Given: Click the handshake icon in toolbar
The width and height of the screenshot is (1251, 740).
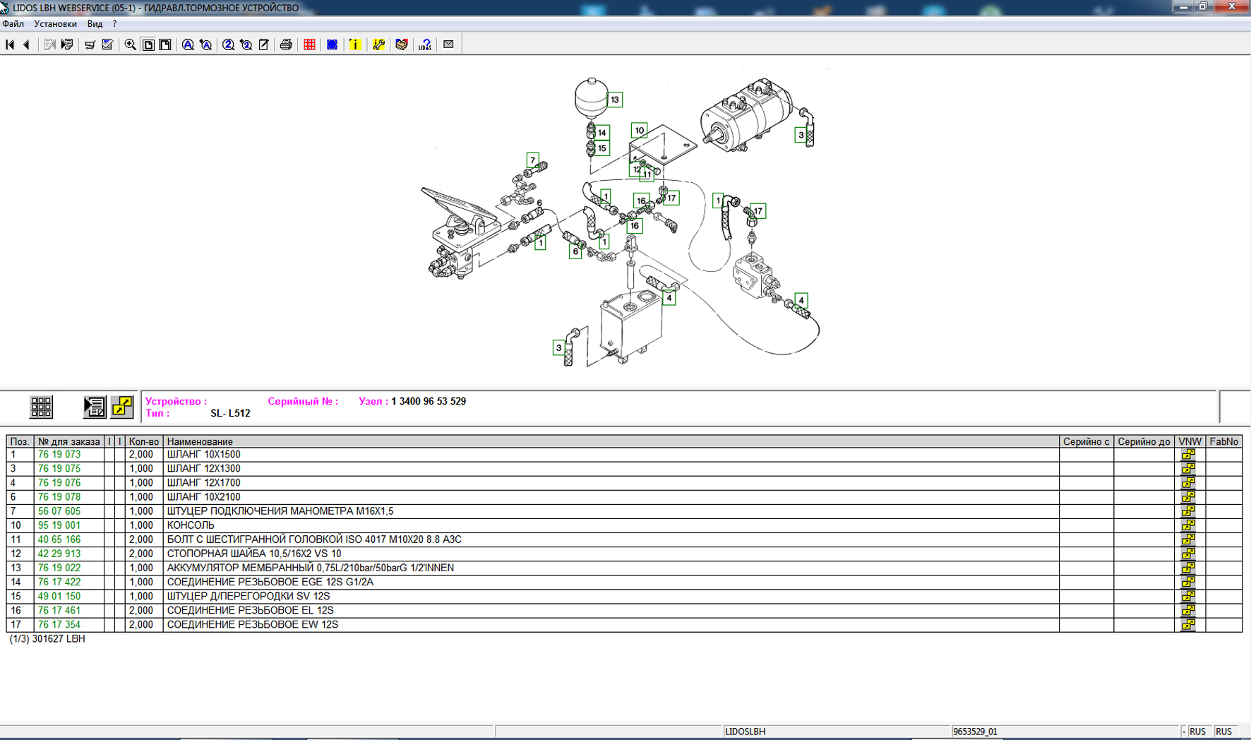Looking at the screenshot, I should 402,44.
